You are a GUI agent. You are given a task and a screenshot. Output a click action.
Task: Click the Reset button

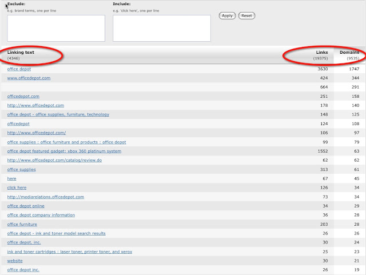click(x=246, y=15)
